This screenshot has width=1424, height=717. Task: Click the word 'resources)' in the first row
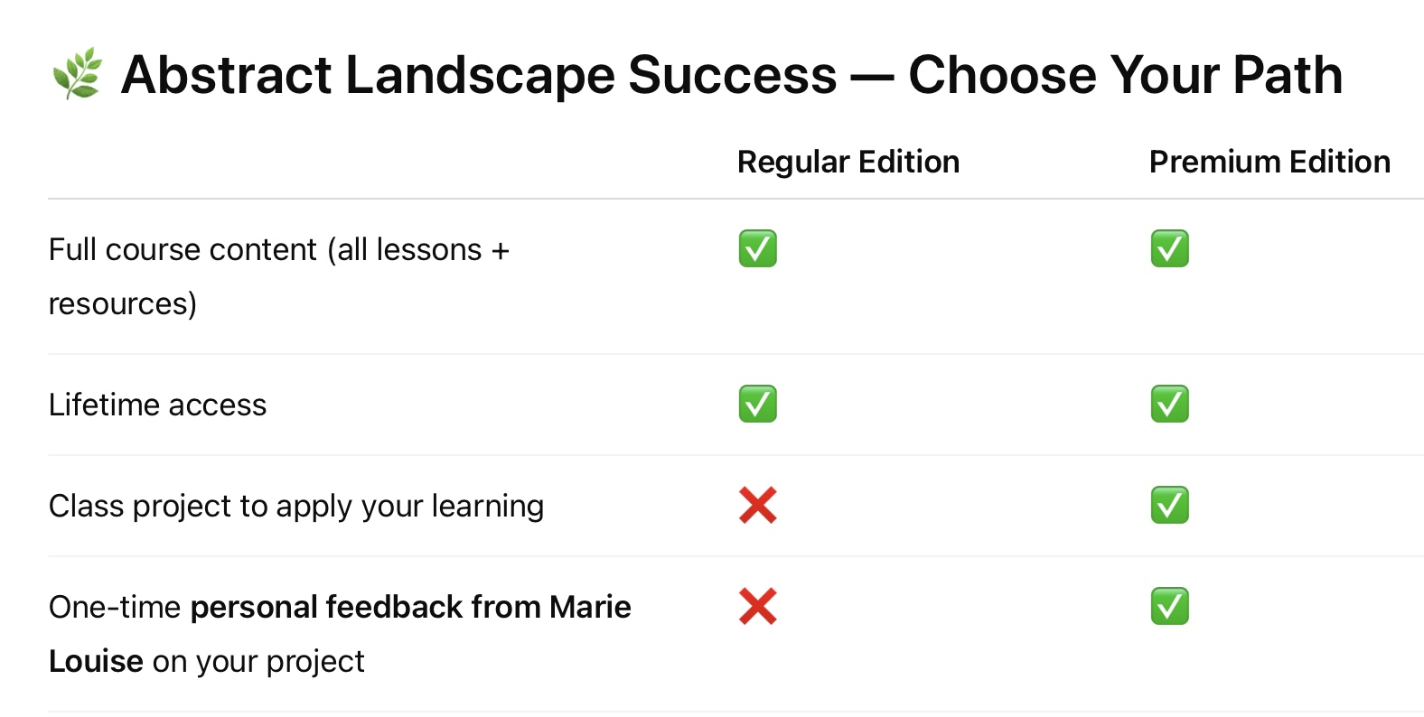[x=122, y=303]
